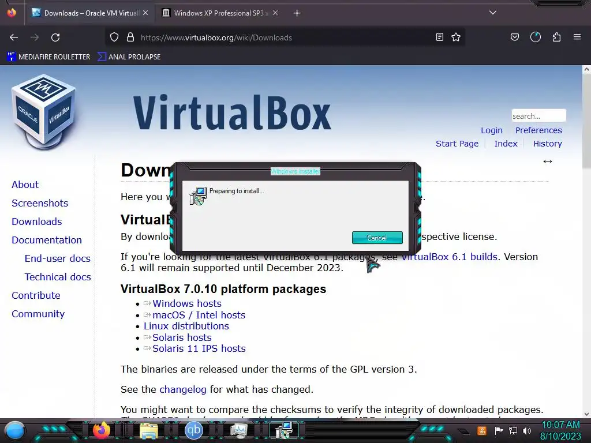Download the Solaris hosts package
The width and height of the screenshot is (591, 443).
182,337
